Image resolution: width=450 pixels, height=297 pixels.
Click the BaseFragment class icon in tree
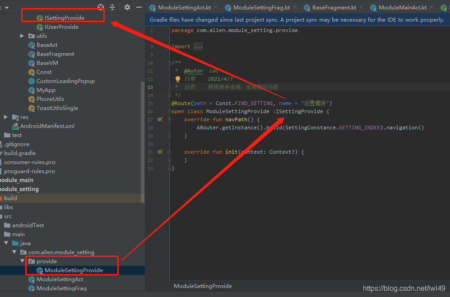pos(32,54)
